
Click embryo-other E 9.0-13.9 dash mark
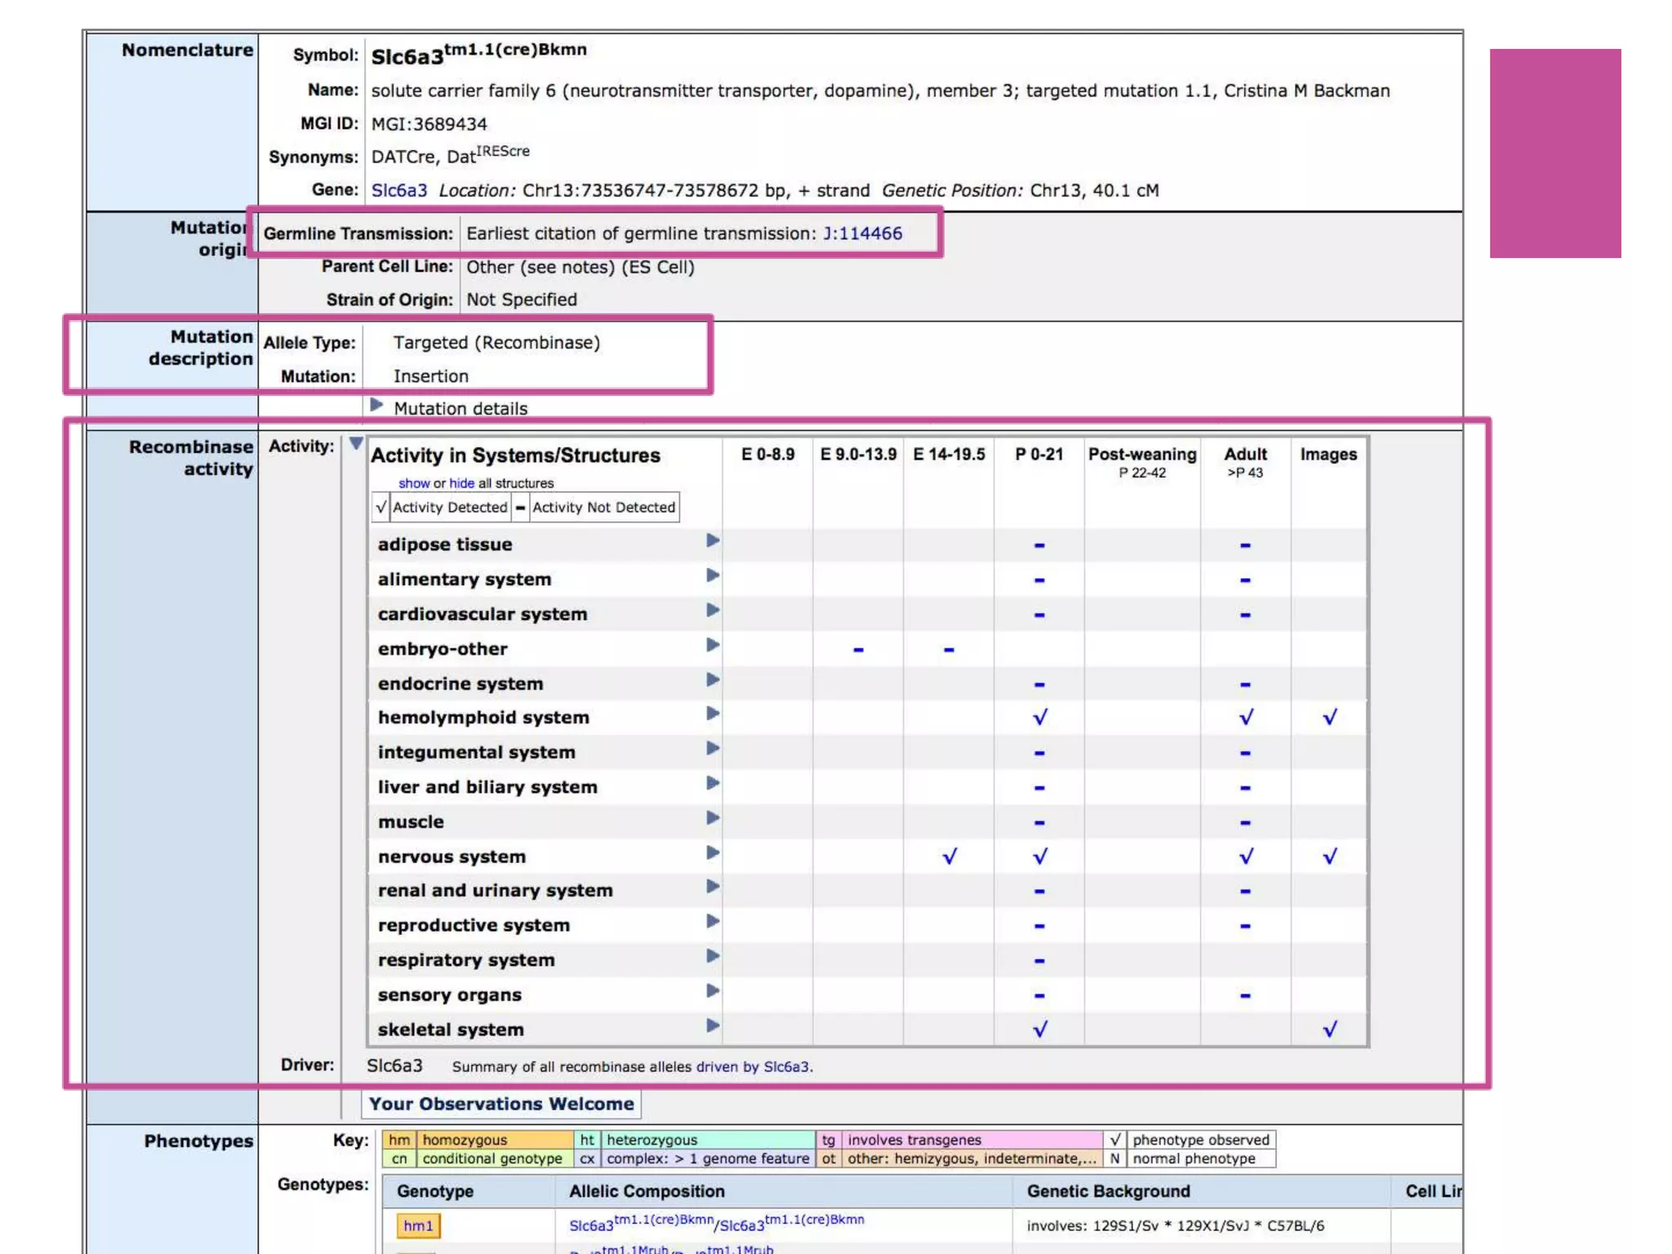tap(858, 650)
